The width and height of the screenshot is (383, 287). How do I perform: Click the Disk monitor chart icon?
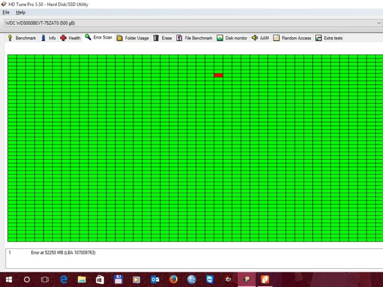coord(220,38)
